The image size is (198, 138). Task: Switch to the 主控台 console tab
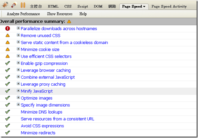(x=36, y=6)
